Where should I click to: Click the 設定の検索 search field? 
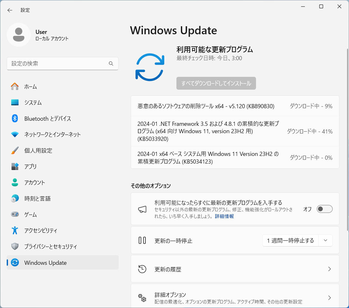(63, 64)
